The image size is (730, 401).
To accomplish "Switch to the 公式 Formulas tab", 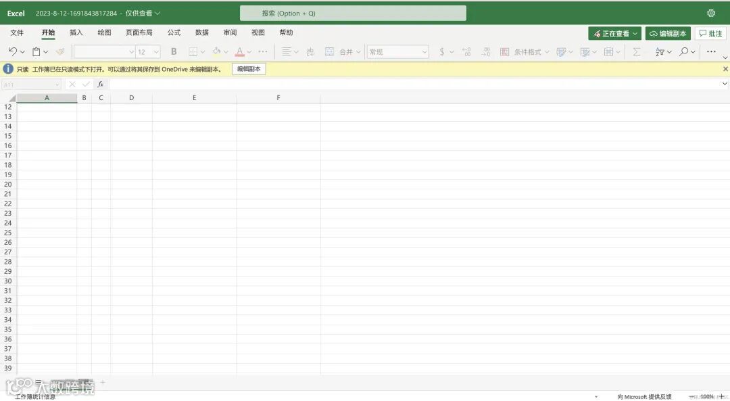I will coord(174,32).
